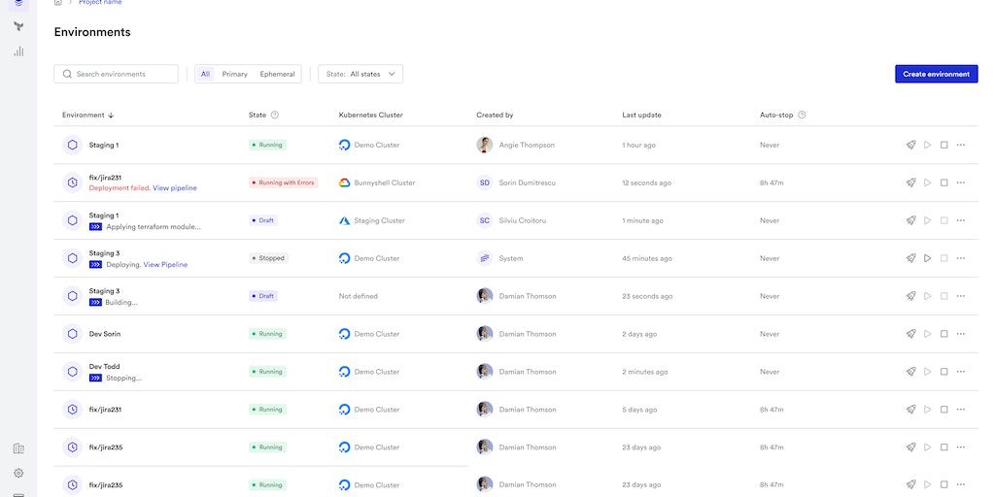Click the State column help question icon

[x=275, y=116]
